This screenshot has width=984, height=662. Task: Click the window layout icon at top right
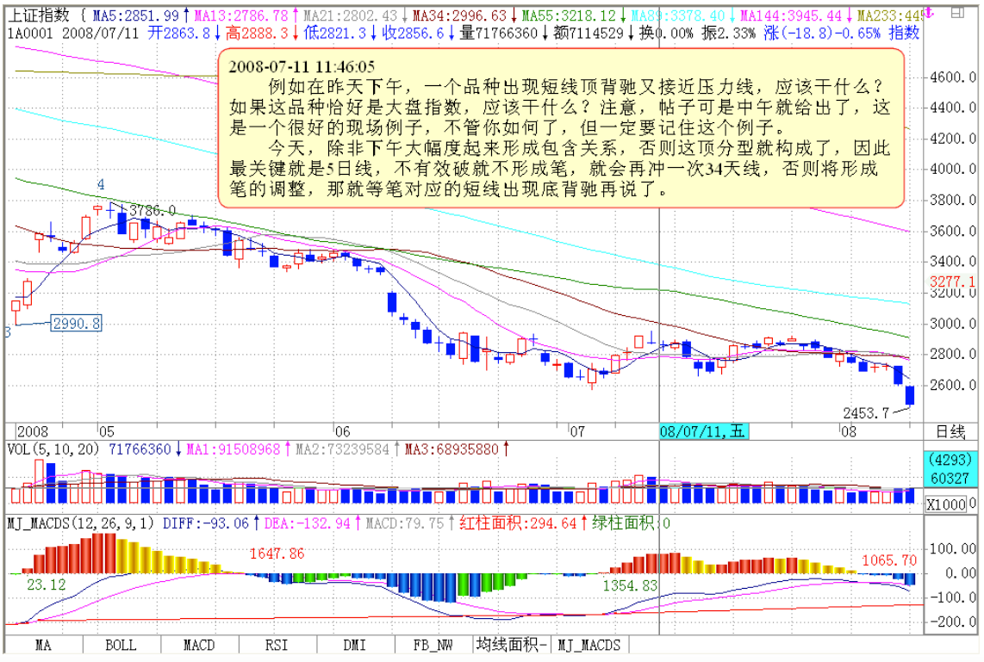pos(957,12)
